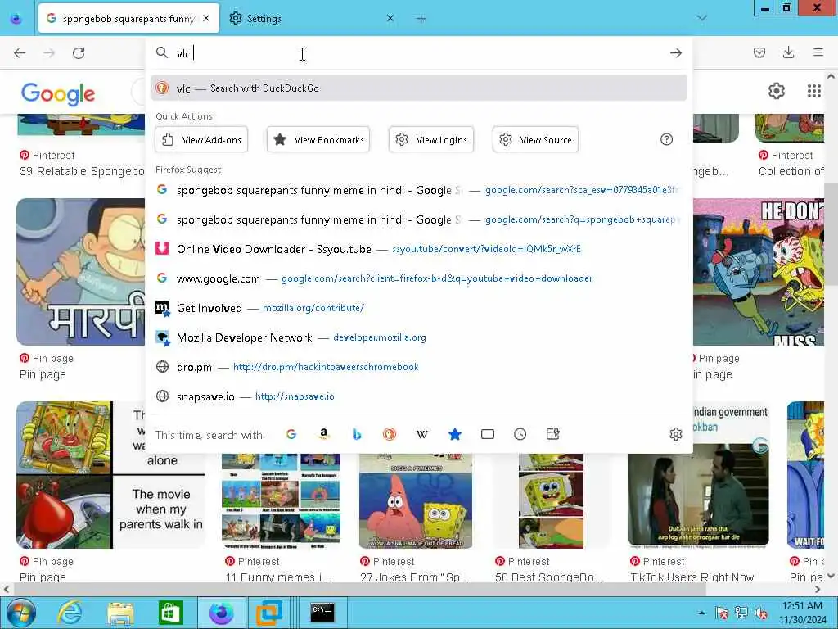Search this time with Amazon icon
Viewport: 838px width, 629px height.
coord(324,434)
